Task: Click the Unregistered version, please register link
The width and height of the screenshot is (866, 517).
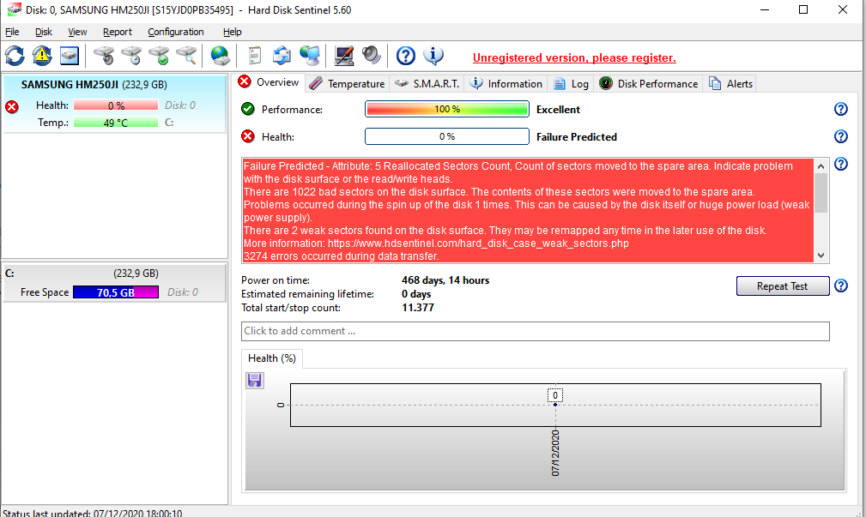Action: (x=574, y=57)
